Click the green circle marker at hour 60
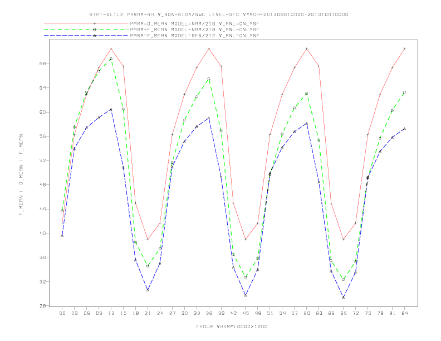Image resolution: width=441 pixels, height=341 pixels. [x=307, y=94]
